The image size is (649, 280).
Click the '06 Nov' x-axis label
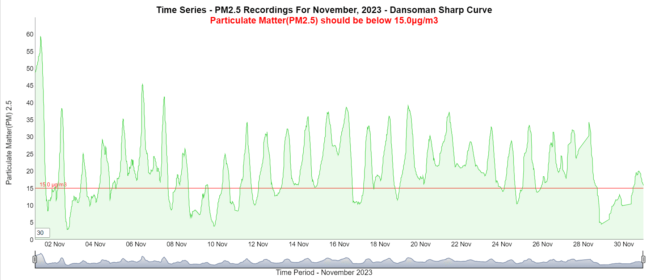(x=136, y=244)
